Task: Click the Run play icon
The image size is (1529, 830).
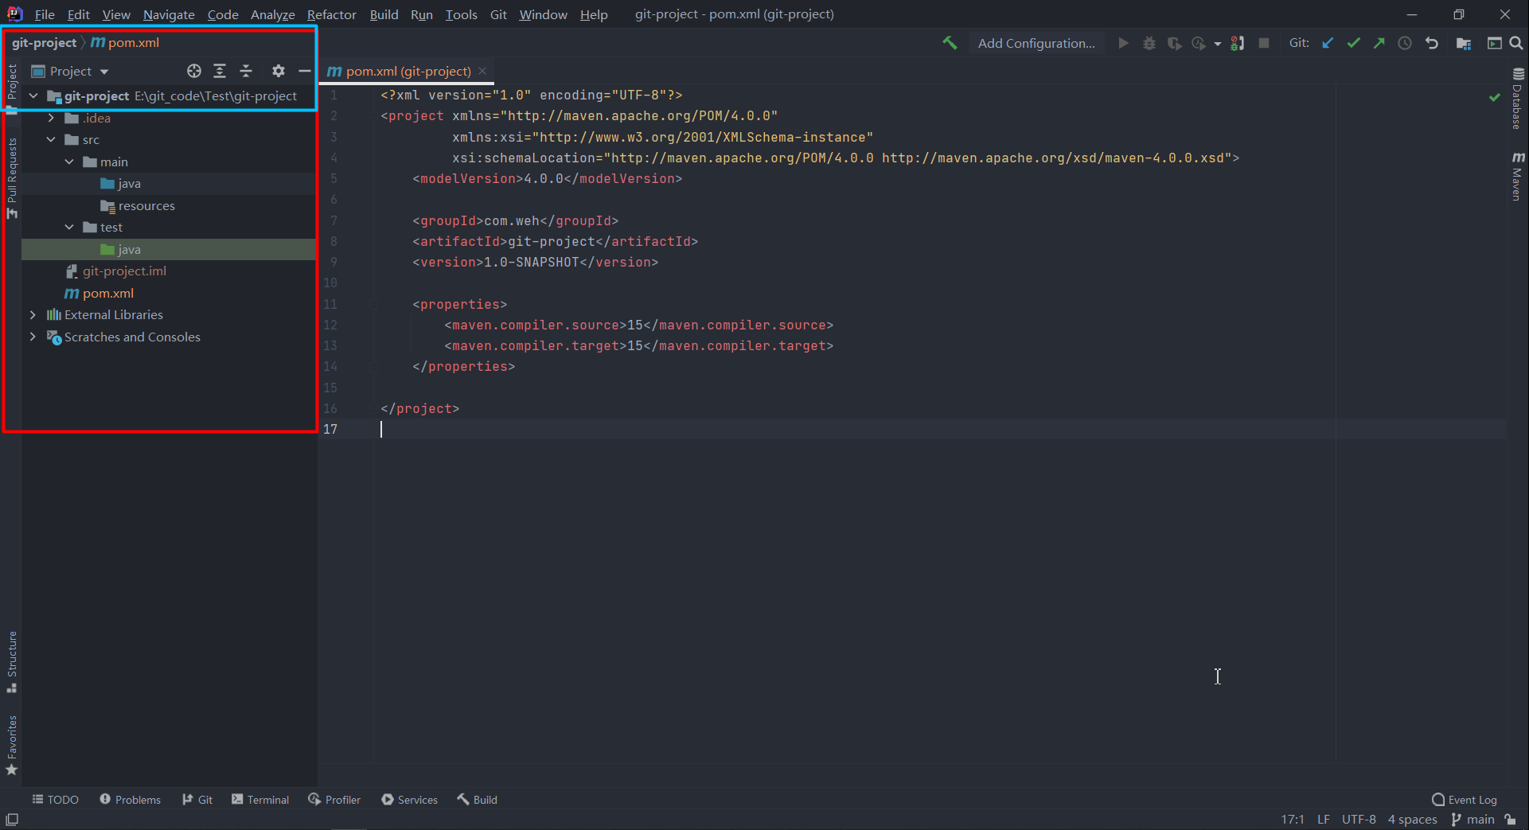Action: 1123,43
